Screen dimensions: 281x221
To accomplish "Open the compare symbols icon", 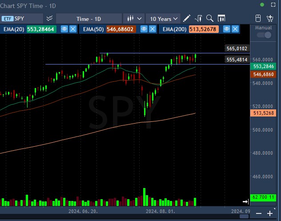I will pyautogui.click(x=49, y=19).
